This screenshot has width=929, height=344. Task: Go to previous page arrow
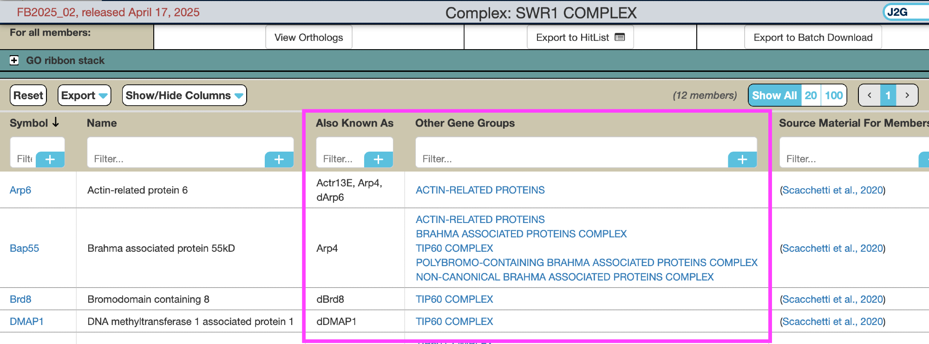click(870, 96)
